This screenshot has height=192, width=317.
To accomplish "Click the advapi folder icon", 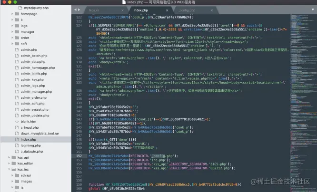I will (17, 175).
